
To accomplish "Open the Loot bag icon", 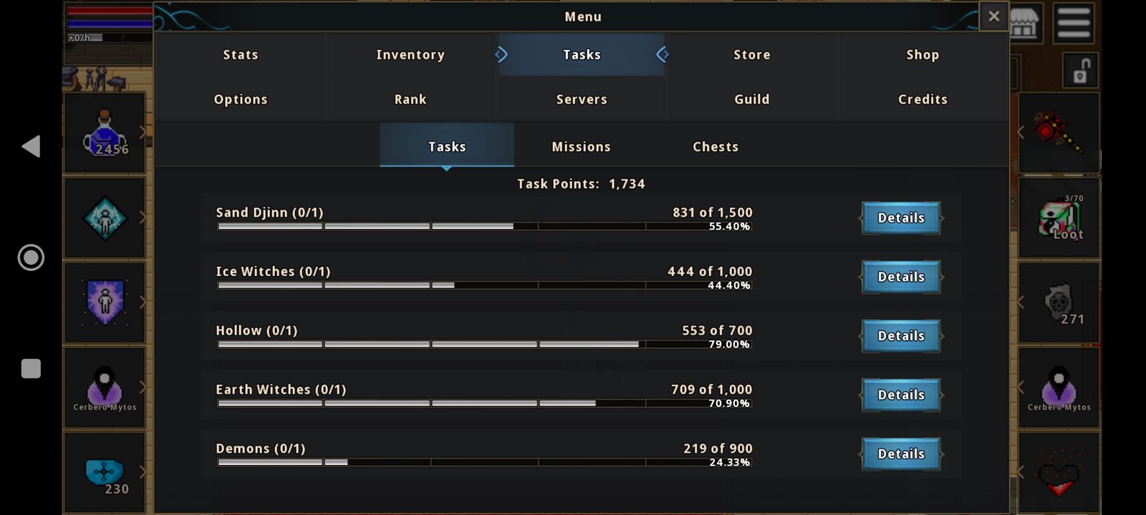I will [1059, 220].
